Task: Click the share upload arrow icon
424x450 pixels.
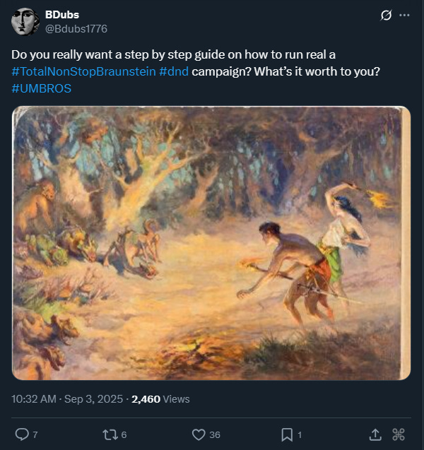Action: pyautogui.click(x=376, y=434)
